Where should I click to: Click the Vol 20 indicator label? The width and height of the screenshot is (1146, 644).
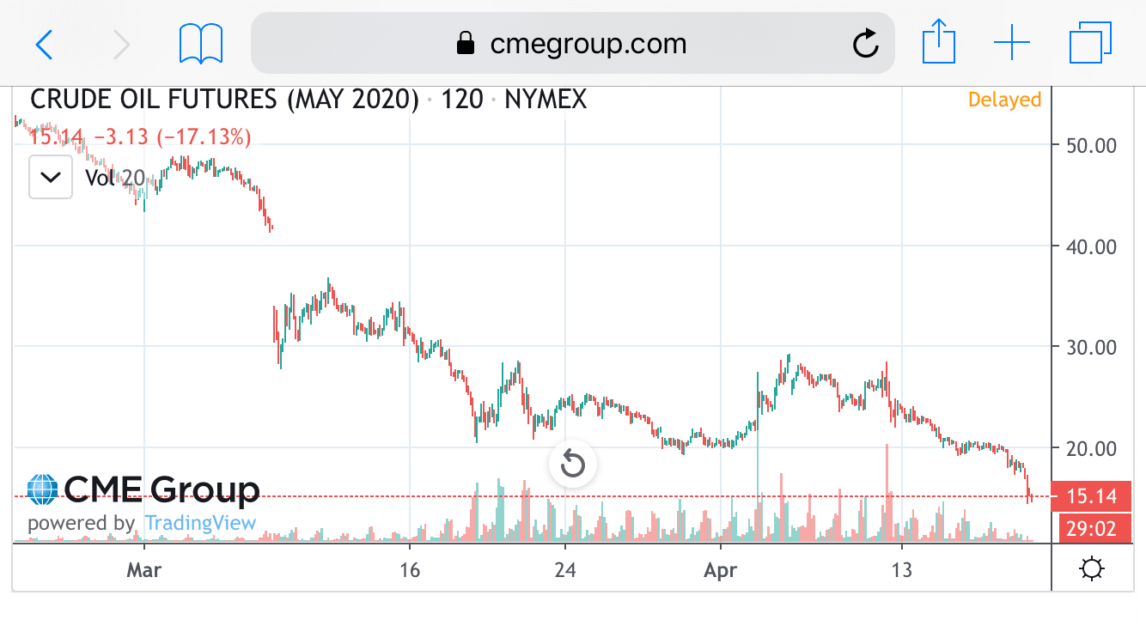pos(115,178)
